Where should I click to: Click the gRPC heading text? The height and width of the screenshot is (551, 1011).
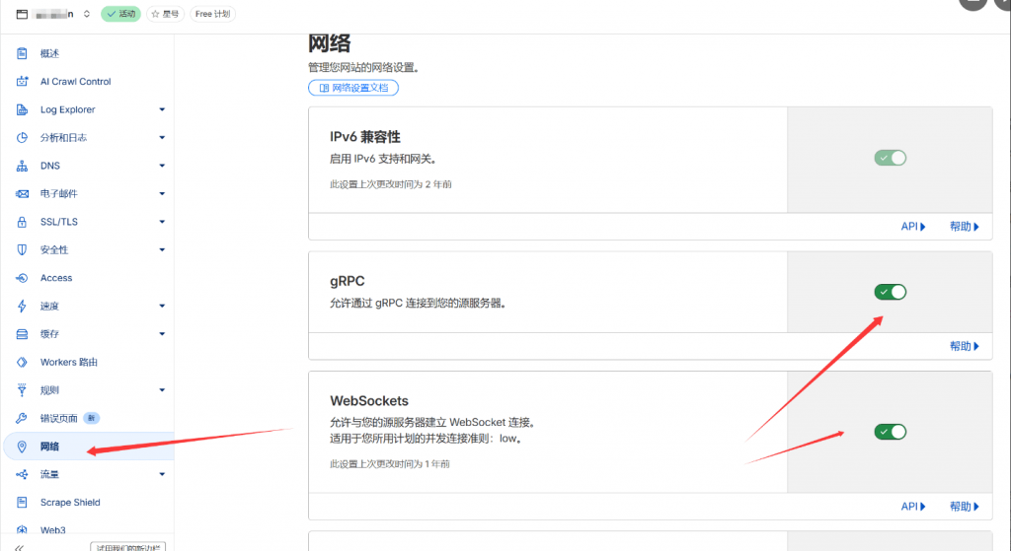pos(347,281)
